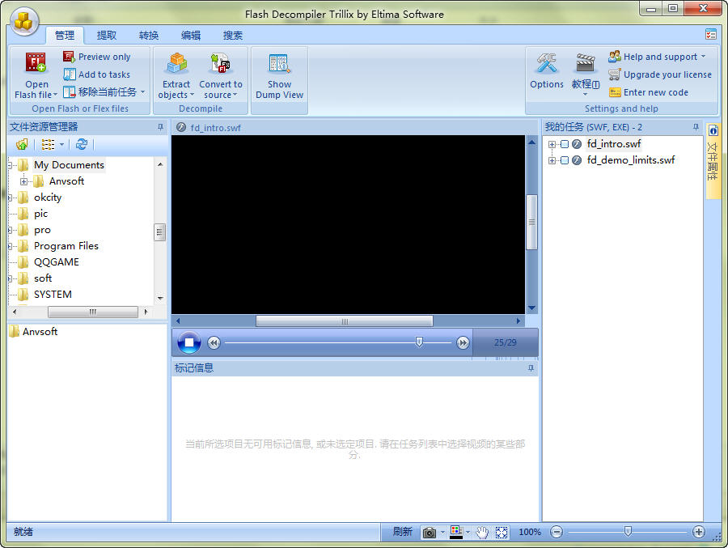Image resolution: width=728 pixels, height=548 pixels.
Task: Check the fd_demo_limits.swf task checkbox
Action: coord(565,160)
